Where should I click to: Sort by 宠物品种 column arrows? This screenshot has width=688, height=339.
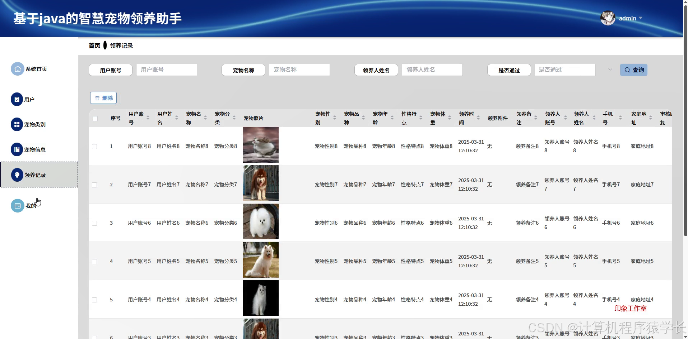click(363, 118)
